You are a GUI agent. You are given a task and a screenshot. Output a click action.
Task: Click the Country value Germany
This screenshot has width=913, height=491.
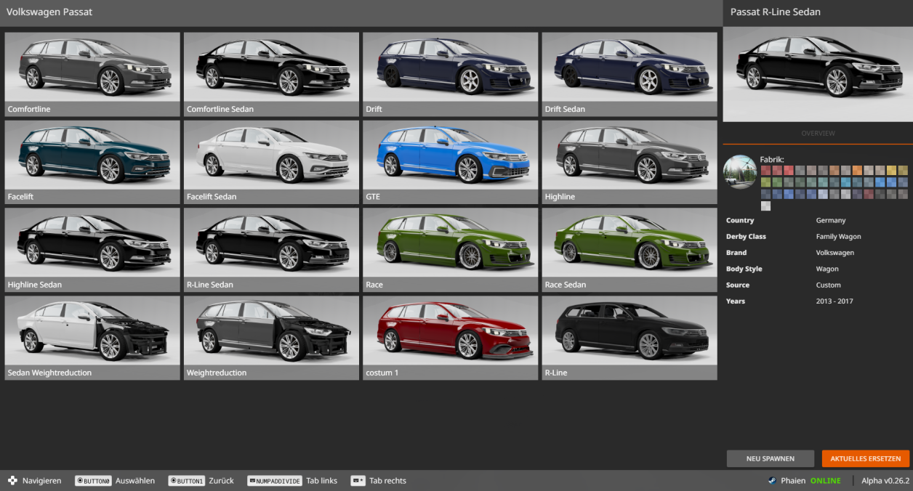coord(831,220)
